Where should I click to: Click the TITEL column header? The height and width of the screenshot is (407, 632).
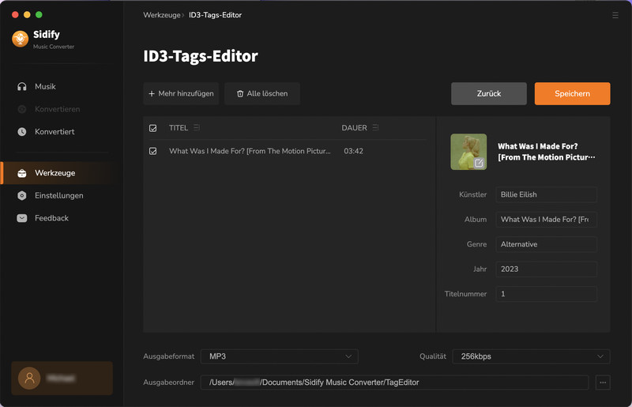tap(179, 128)
